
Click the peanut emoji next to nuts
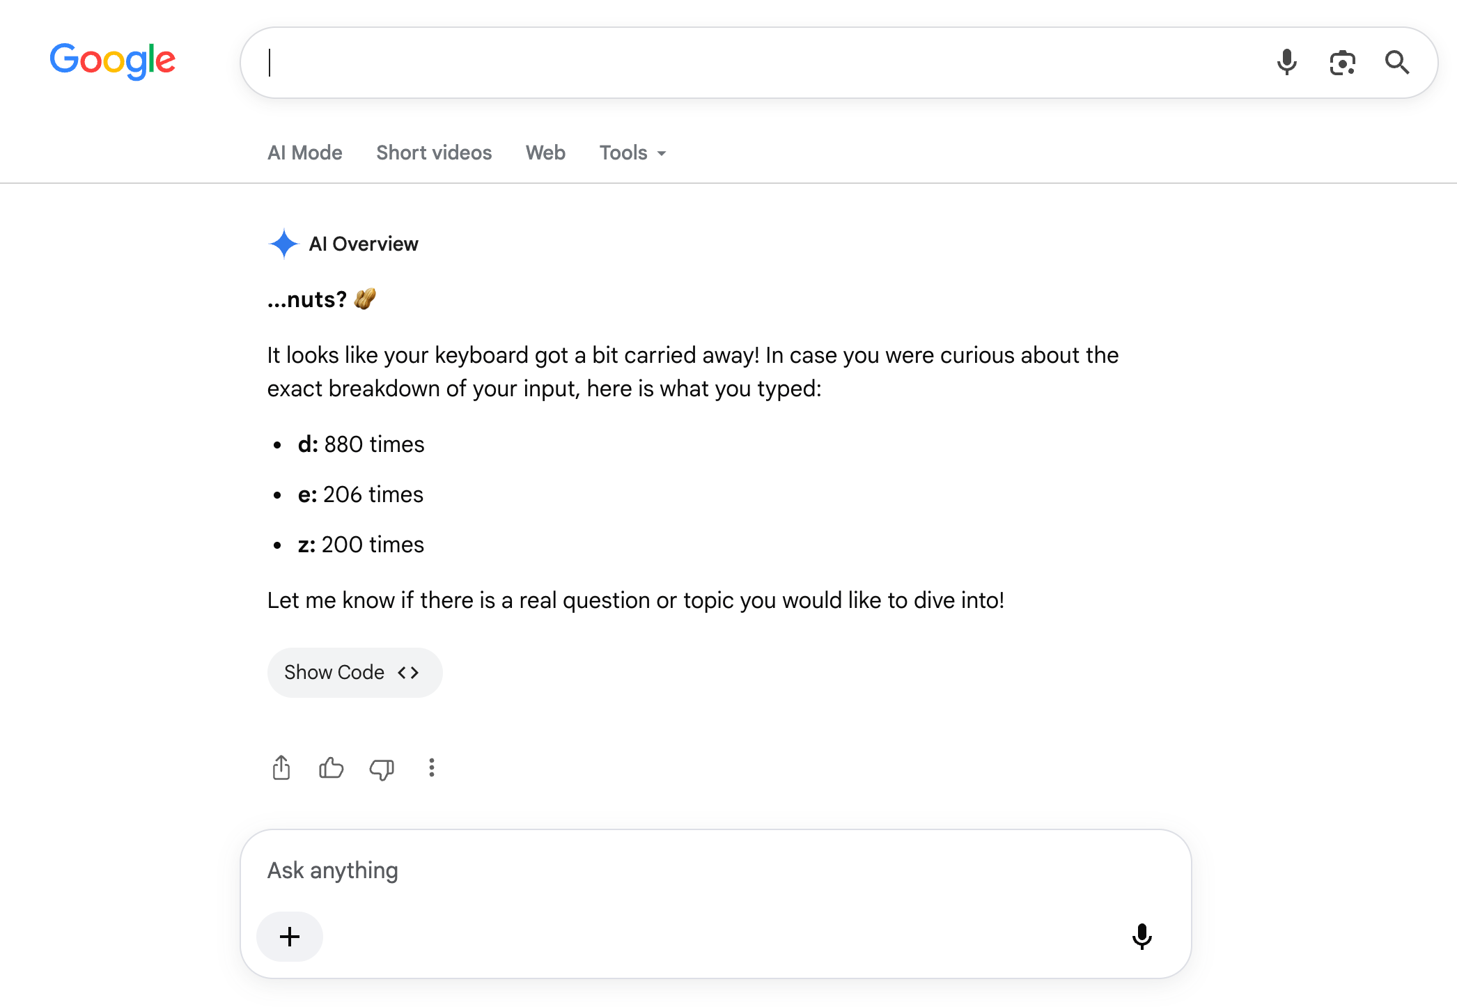tap(365, 299)
